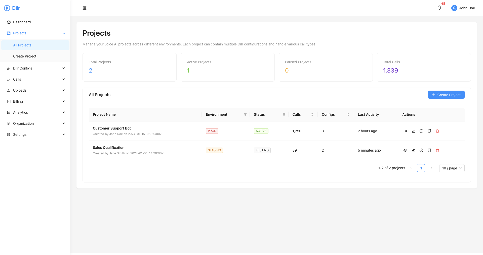Open Create Project from the sidebar
Viewport: 483px width, 255px height.
pos(25,56)
